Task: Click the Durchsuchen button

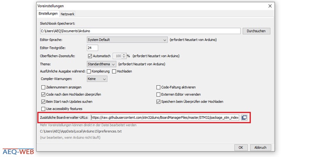Action: pyautogui.click(x=256, y=31)
